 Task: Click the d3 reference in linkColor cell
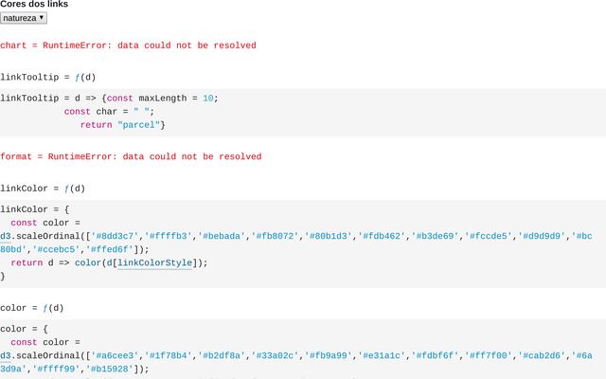(6, 236)
